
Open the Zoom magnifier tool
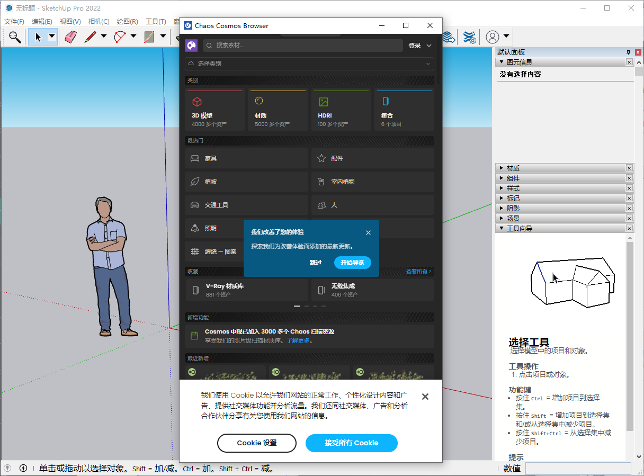(x=15, y=37)
